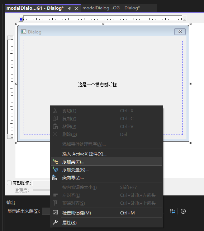Open 属性(R) from the context menu
This screenshot has height=231, width=204.
pyautogui.click(x=106, y=222)
